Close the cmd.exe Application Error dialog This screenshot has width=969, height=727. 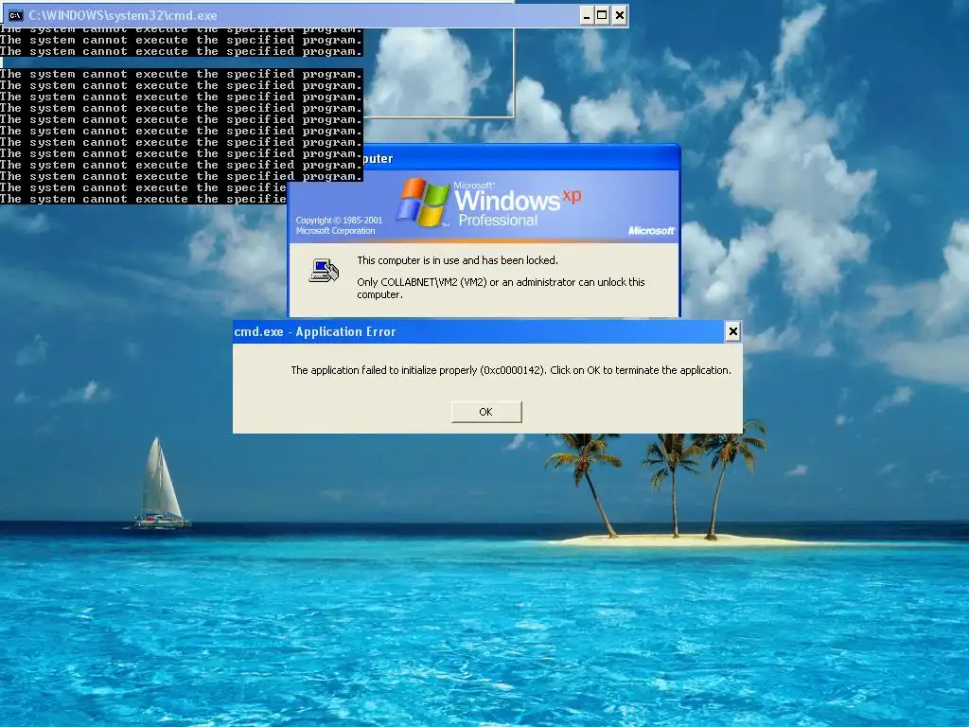point(733,332)
